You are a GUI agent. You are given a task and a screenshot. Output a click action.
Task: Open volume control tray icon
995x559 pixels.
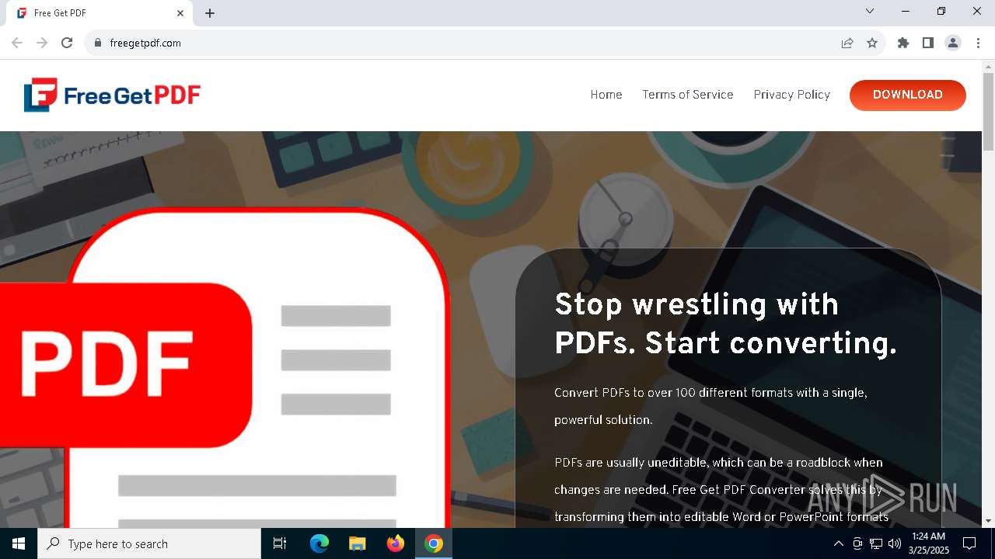895,543
